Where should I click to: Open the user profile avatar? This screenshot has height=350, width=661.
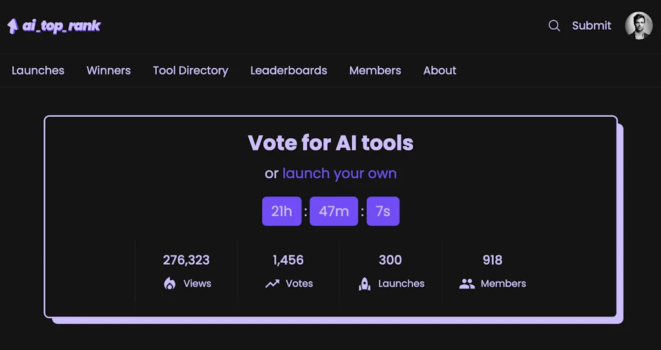coord(638,26)
